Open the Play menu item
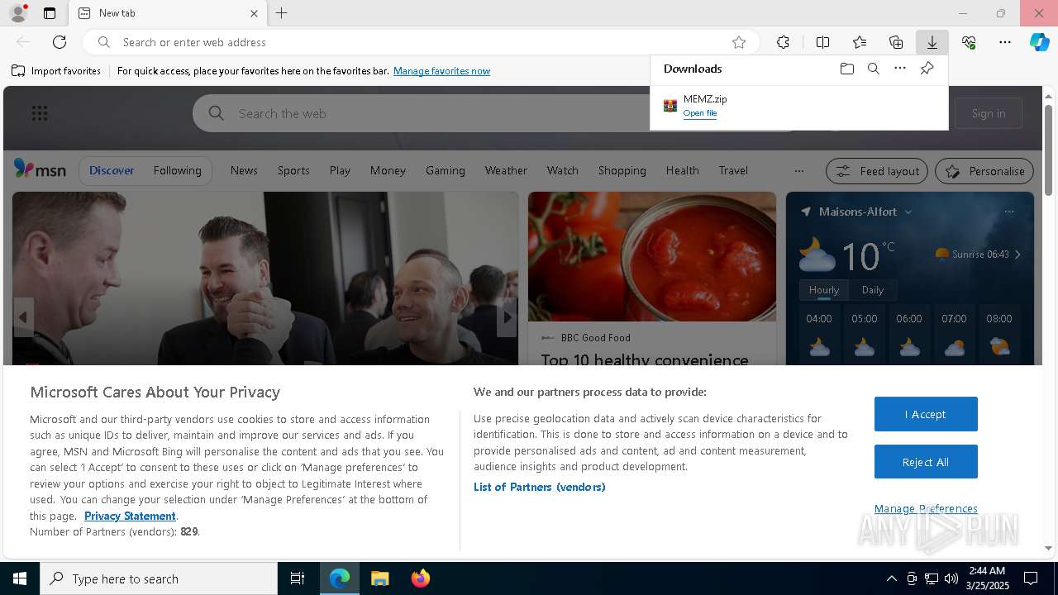 point(340,170)
